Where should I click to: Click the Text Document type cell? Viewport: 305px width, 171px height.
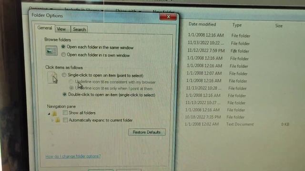240,124
